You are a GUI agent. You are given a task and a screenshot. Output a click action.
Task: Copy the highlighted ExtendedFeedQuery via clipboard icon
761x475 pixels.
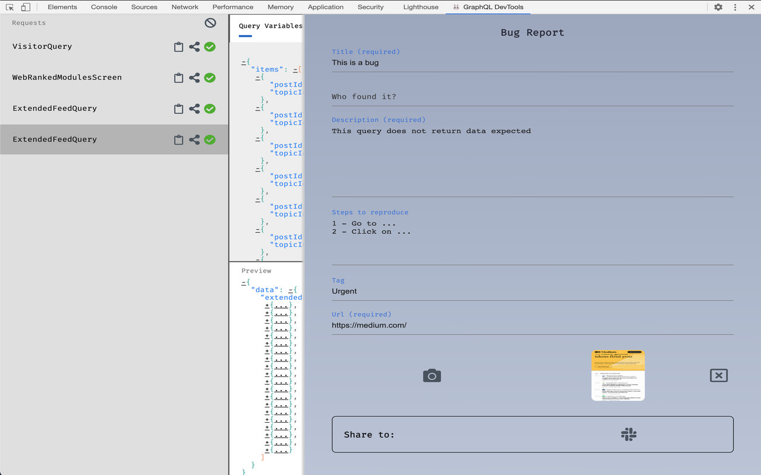point(178,140)
